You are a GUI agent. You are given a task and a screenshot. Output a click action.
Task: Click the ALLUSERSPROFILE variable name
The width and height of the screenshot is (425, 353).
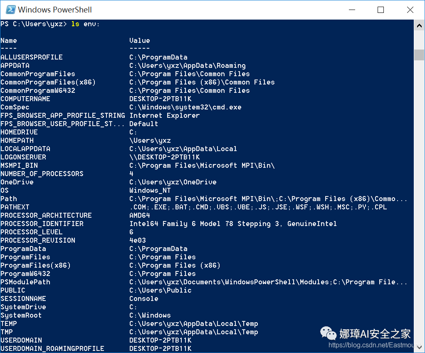[x=32, y=57]
